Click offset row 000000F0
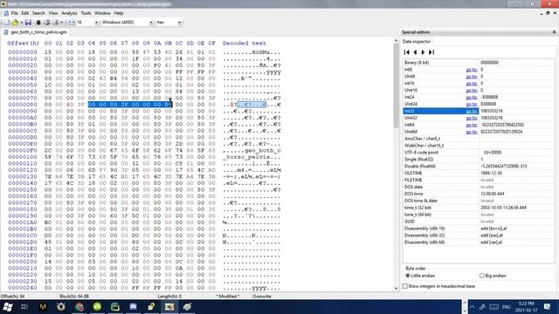 pos(23,150)
